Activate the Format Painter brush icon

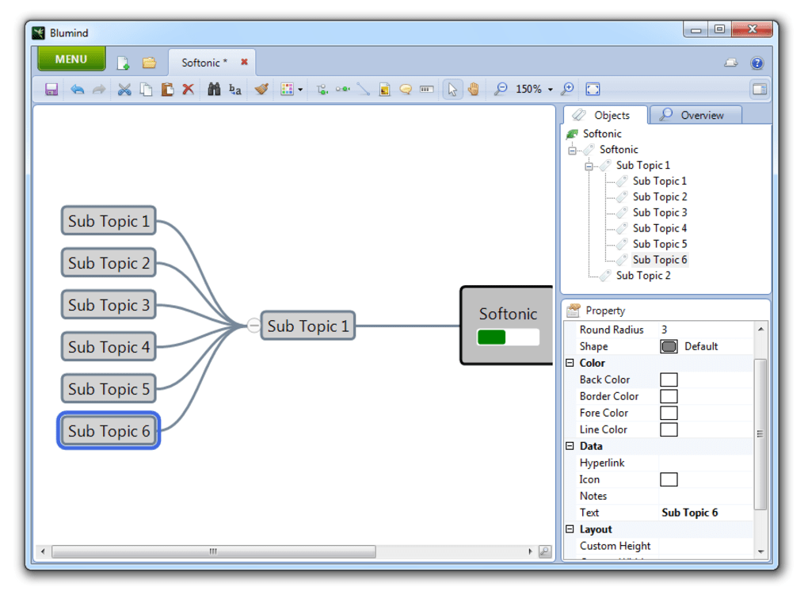coord(261,89)
